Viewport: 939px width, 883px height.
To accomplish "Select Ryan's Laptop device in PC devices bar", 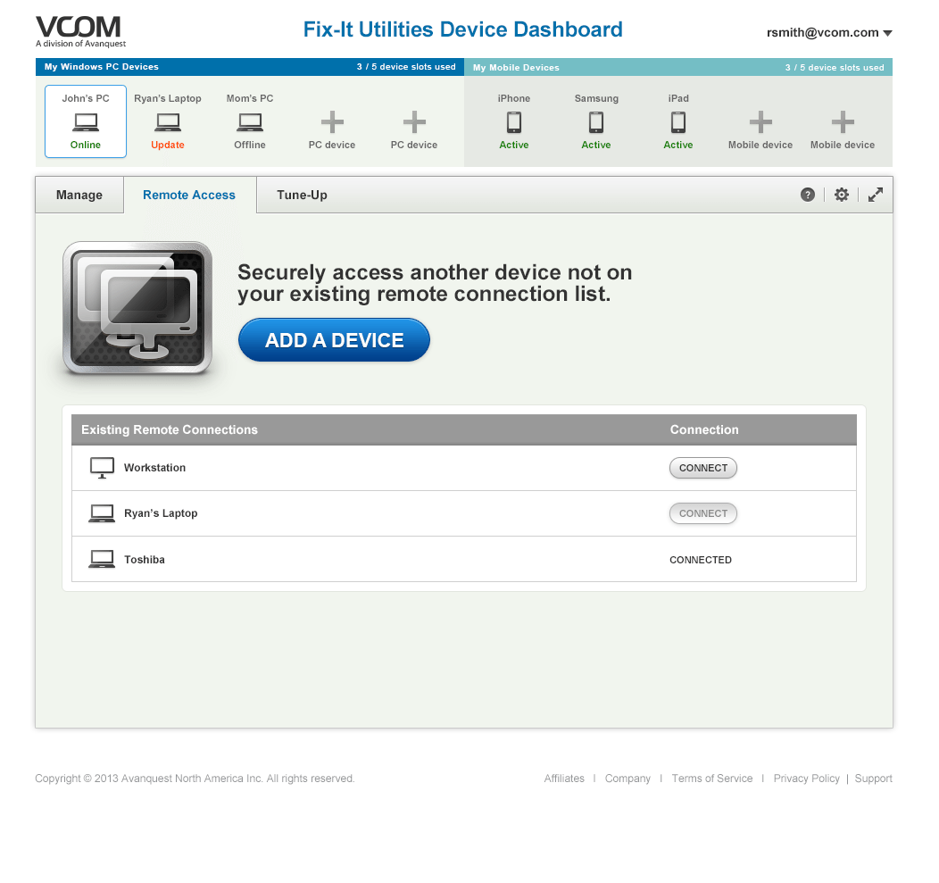I will (x=168, y=121).
